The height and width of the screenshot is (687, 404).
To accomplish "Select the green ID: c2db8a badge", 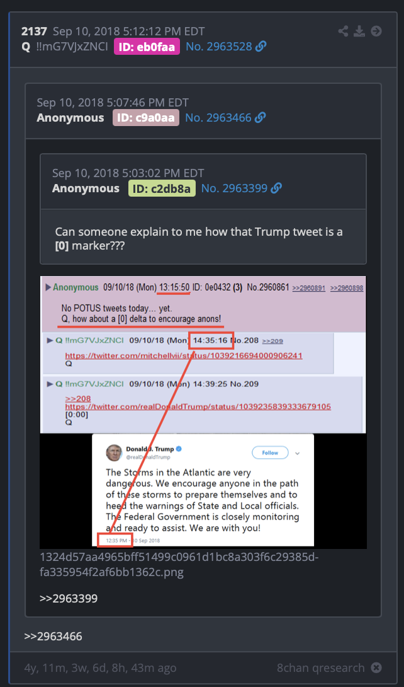I will tap(162, 188).
